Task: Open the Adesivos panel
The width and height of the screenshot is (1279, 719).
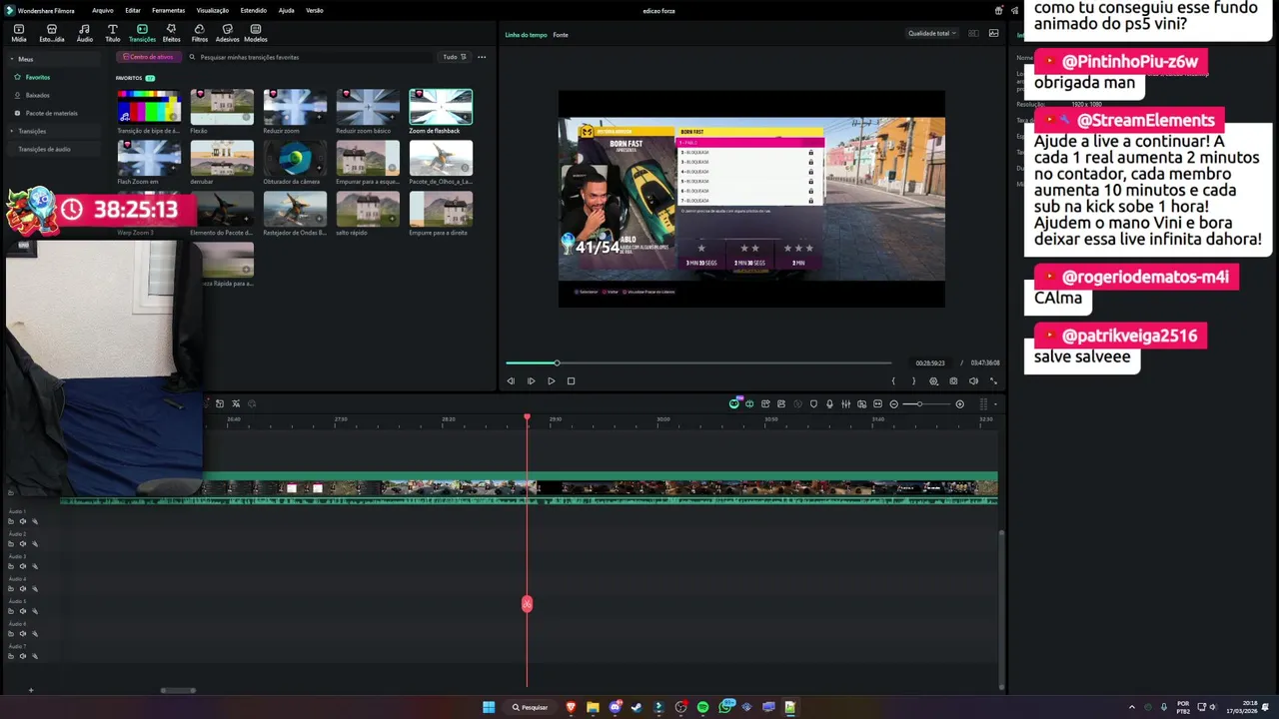Action: point(227,33)
